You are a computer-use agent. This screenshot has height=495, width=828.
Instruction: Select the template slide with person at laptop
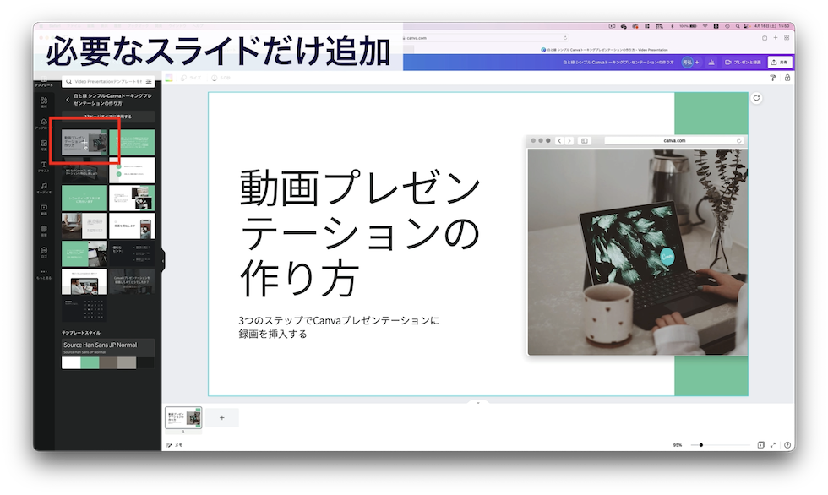click(84, 281)
